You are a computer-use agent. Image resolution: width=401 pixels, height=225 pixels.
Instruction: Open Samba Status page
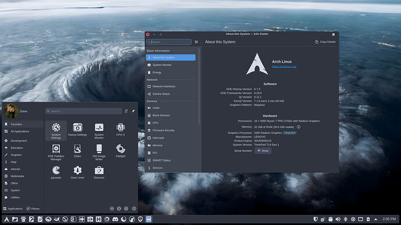click(x=171, y=94)
